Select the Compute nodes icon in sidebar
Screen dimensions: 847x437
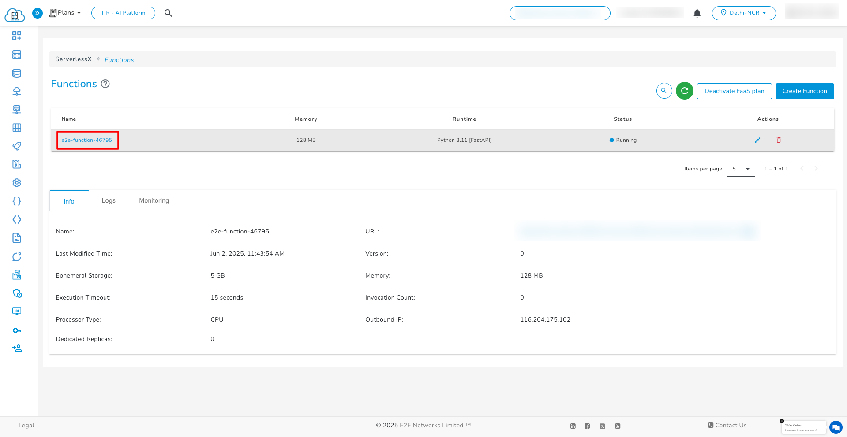17,55
